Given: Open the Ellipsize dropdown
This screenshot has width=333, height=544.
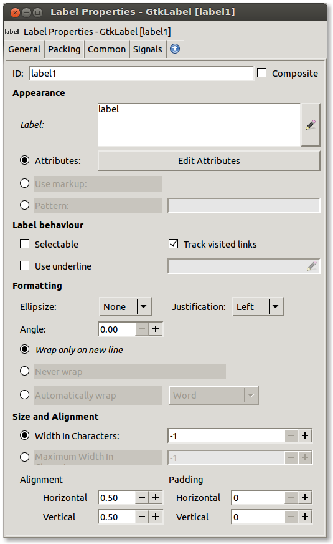Looking at the screenshot, I should 125,307.
